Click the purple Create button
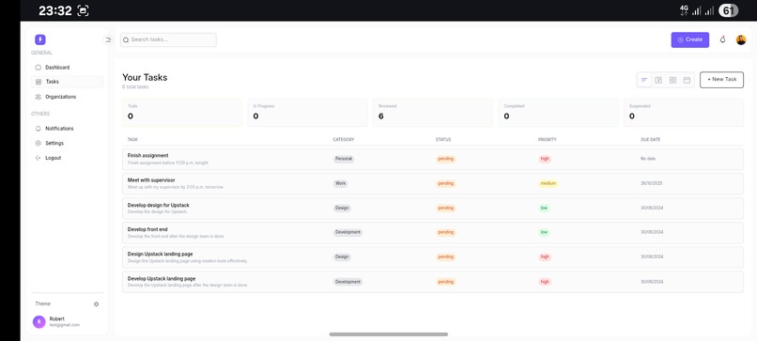Viewport: 757px width, 341px height. tap(690, 39)
